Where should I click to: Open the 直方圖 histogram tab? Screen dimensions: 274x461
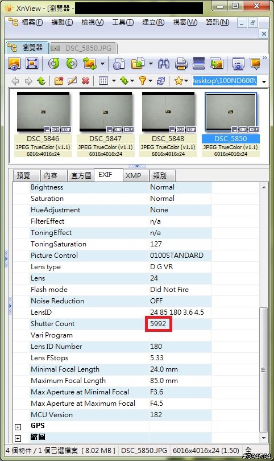click(81, 175)
